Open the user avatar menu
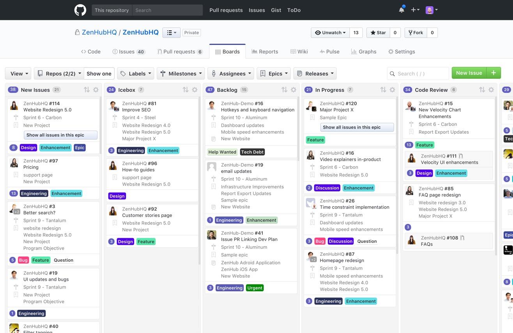 (x=431, y=10)
